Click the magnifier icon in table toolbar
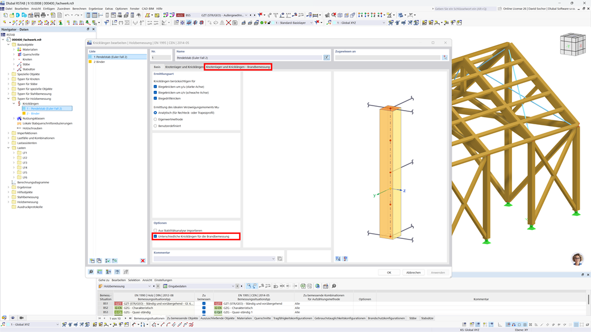This screenshot has height=332, width=591. point(334,286)
